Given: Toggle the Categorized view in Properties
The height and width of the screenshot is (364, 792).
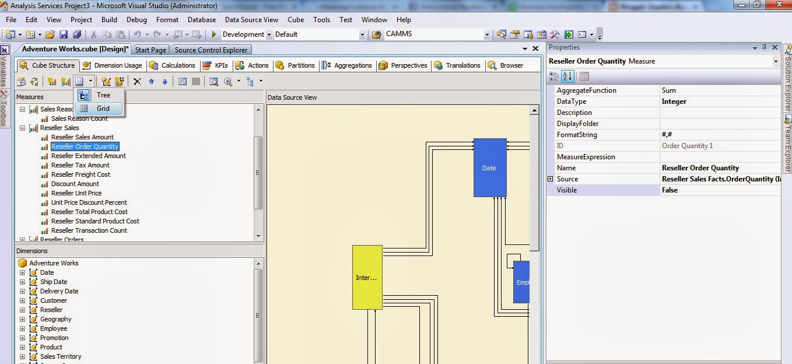Looking at the screenshot, I should tap(554, 76).
